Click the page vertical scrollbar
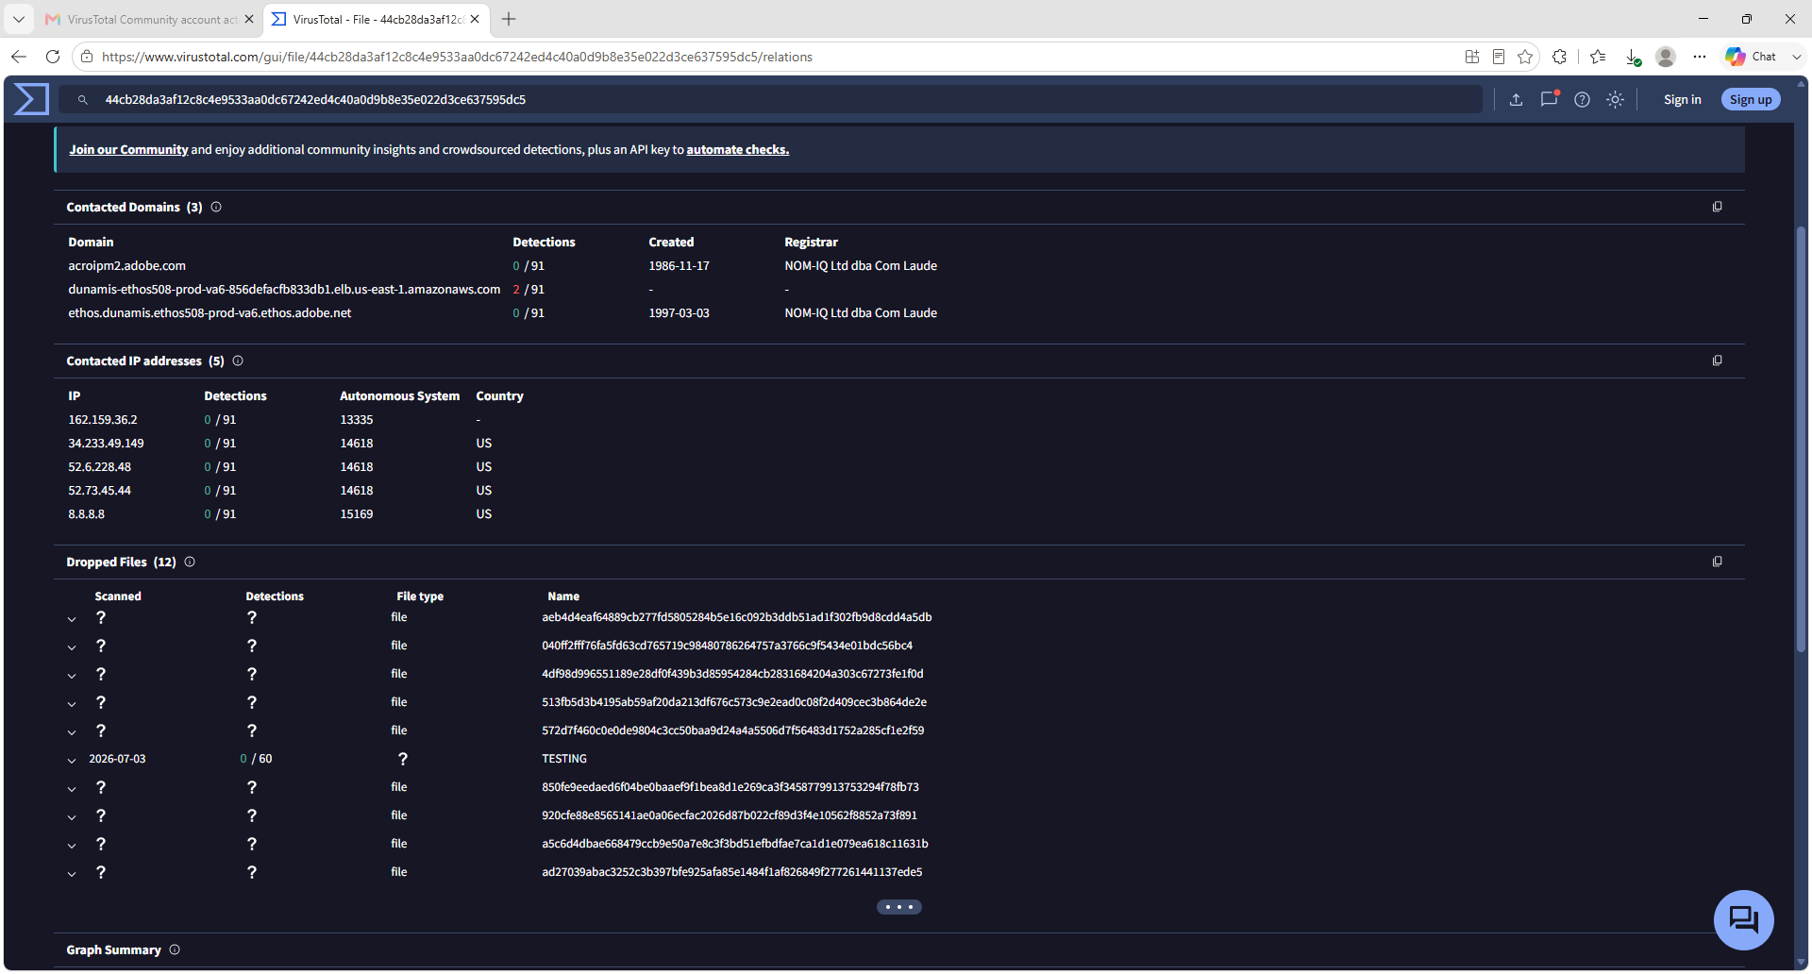Image resolution: width=1812 pixels, height=974 pixels. (x=1801, y=439)
